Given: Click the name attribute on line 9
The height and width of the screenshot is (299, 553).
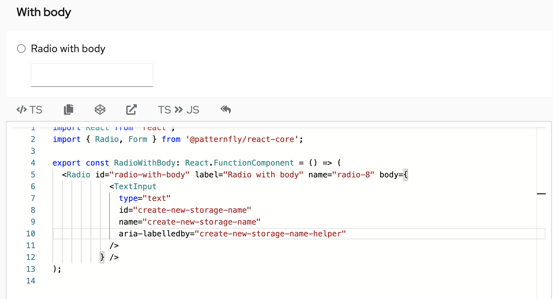Looking at the screenshot, I should click(190, 222).
